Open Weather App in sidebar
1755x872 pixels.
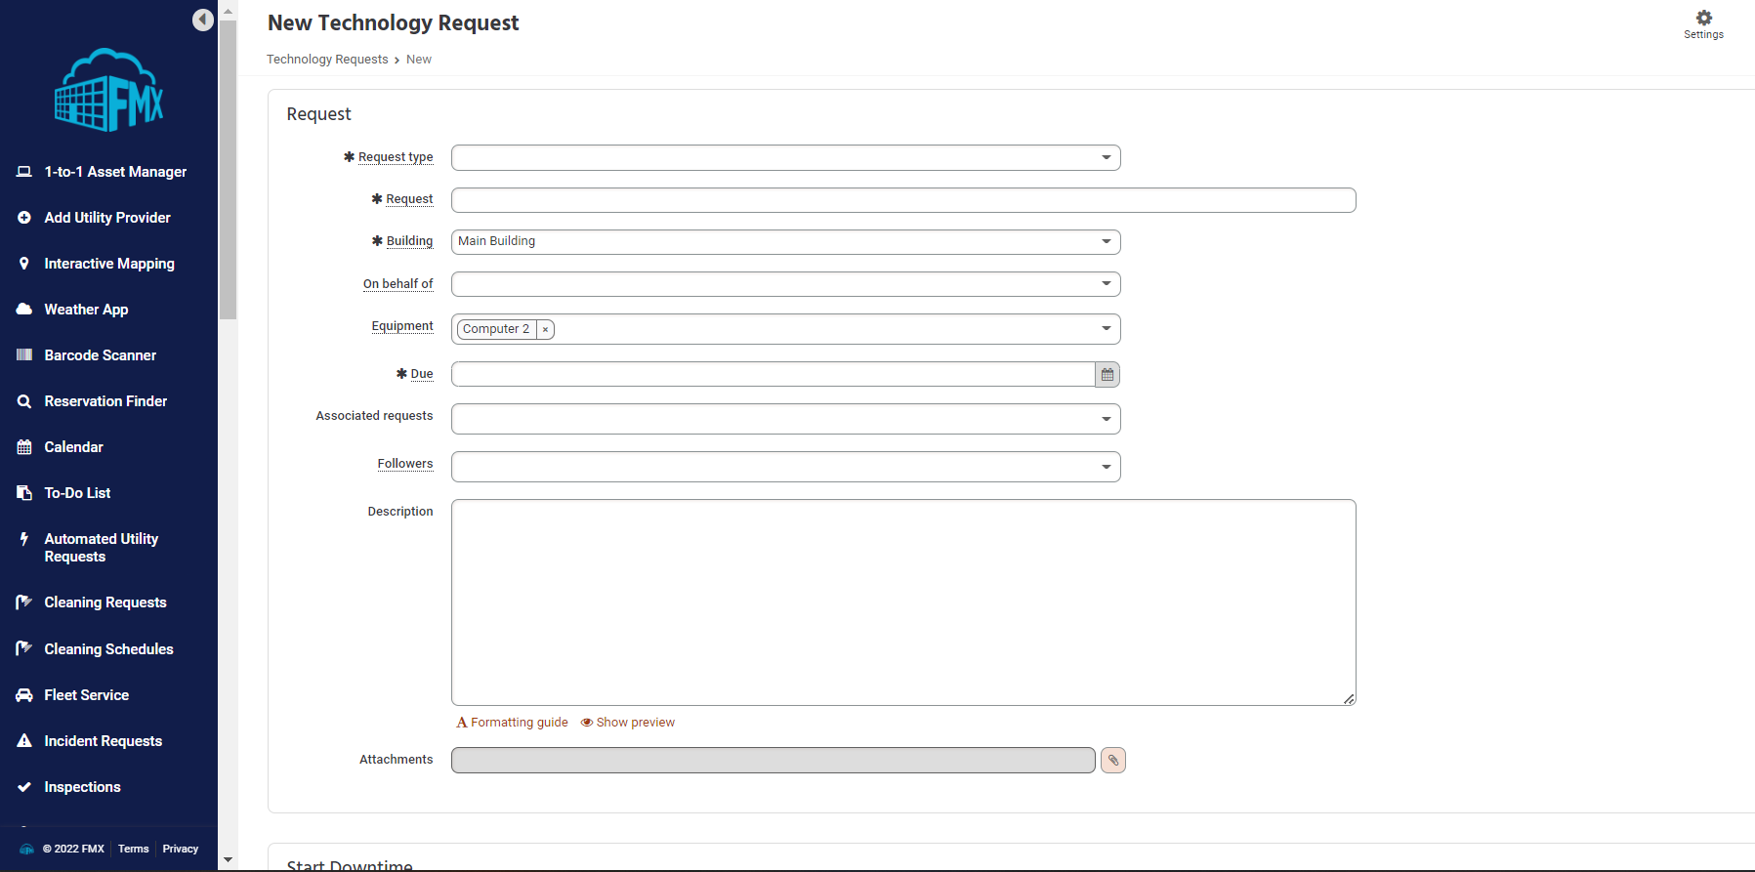coord(86,310)
